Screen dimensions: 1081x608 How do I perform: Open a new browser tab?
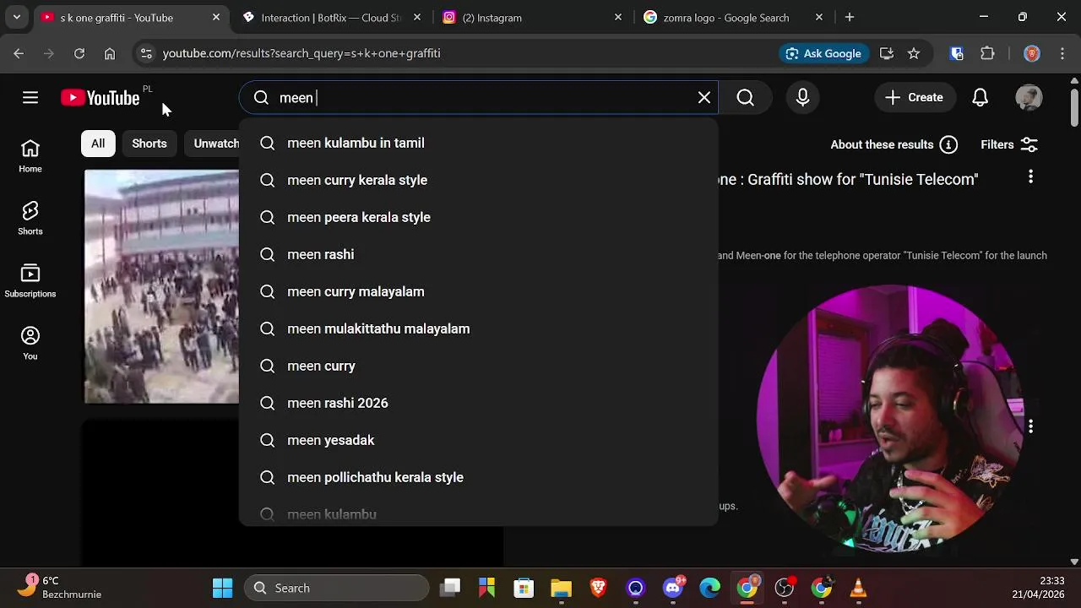850,17
